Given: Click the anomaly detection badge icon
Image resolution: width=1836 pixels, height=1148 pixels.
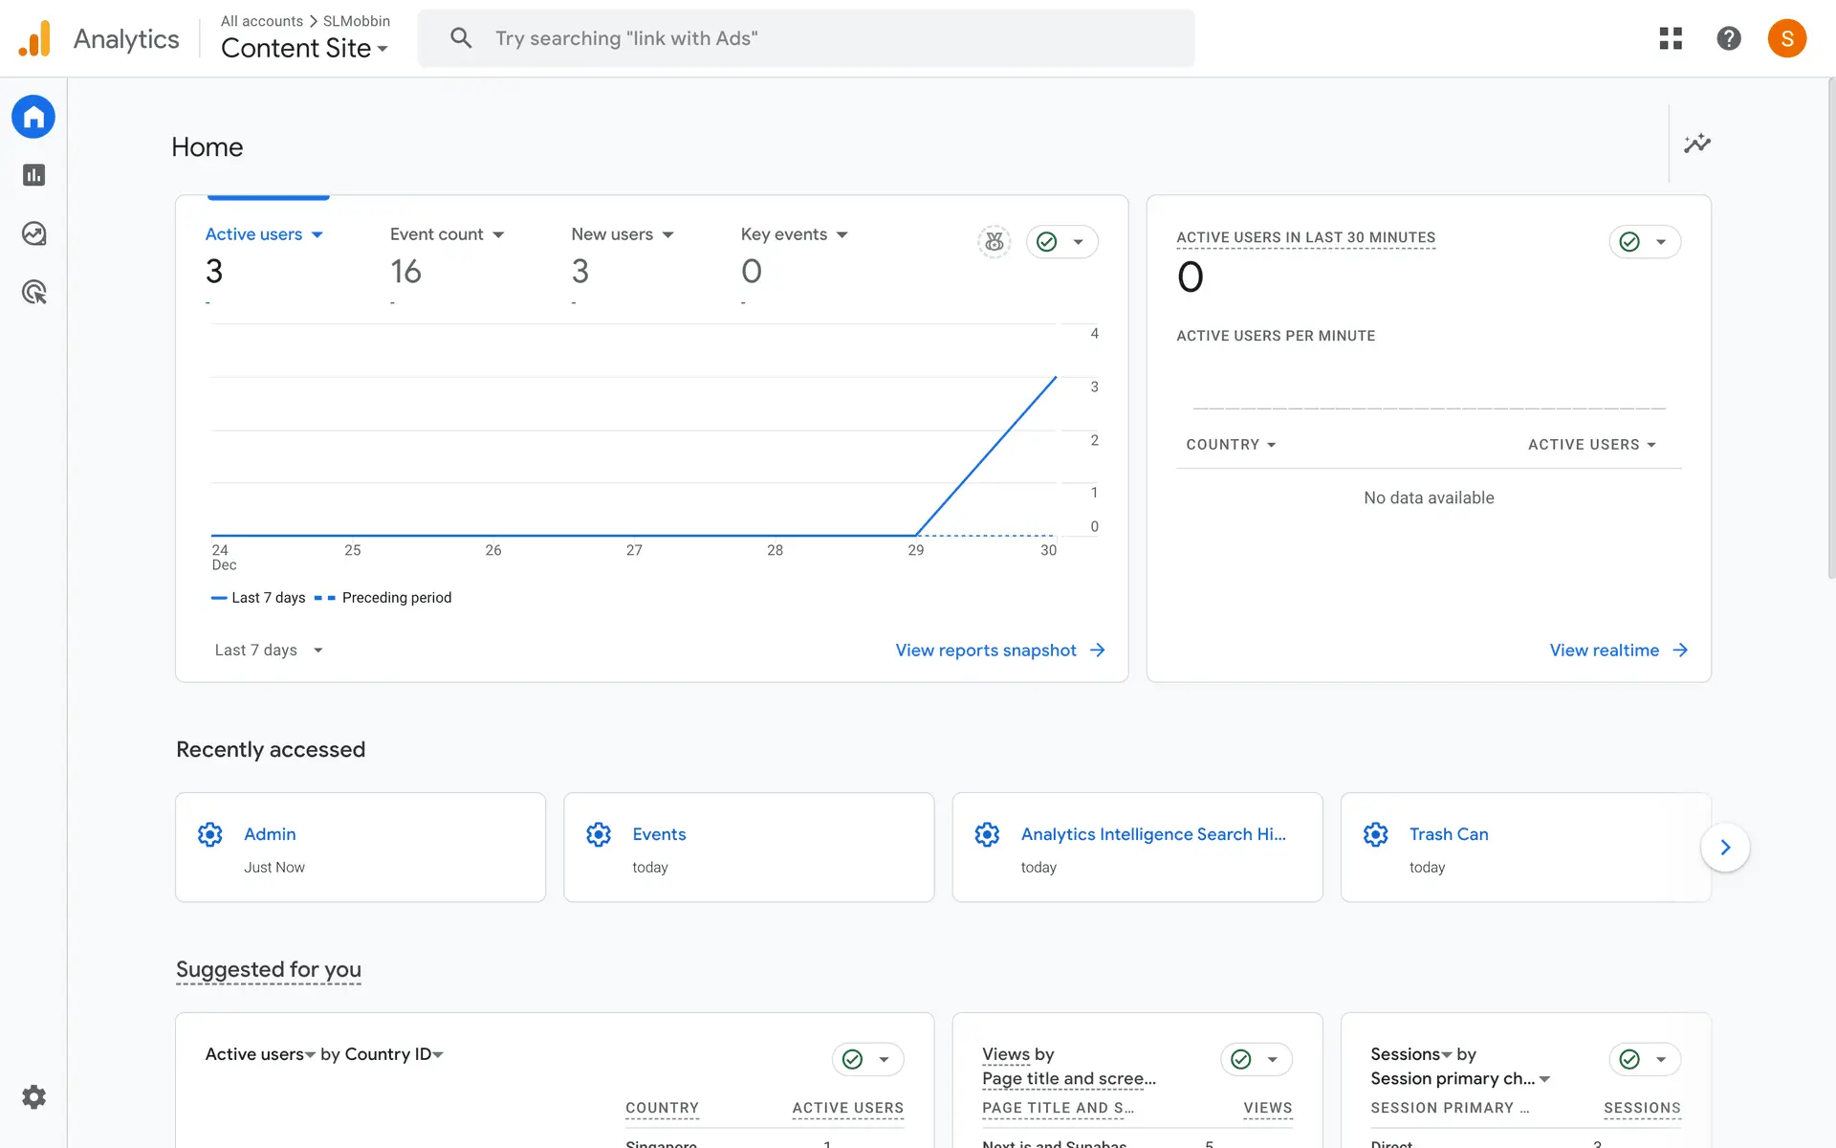Looking at the screenshot, I should point(994,242).
